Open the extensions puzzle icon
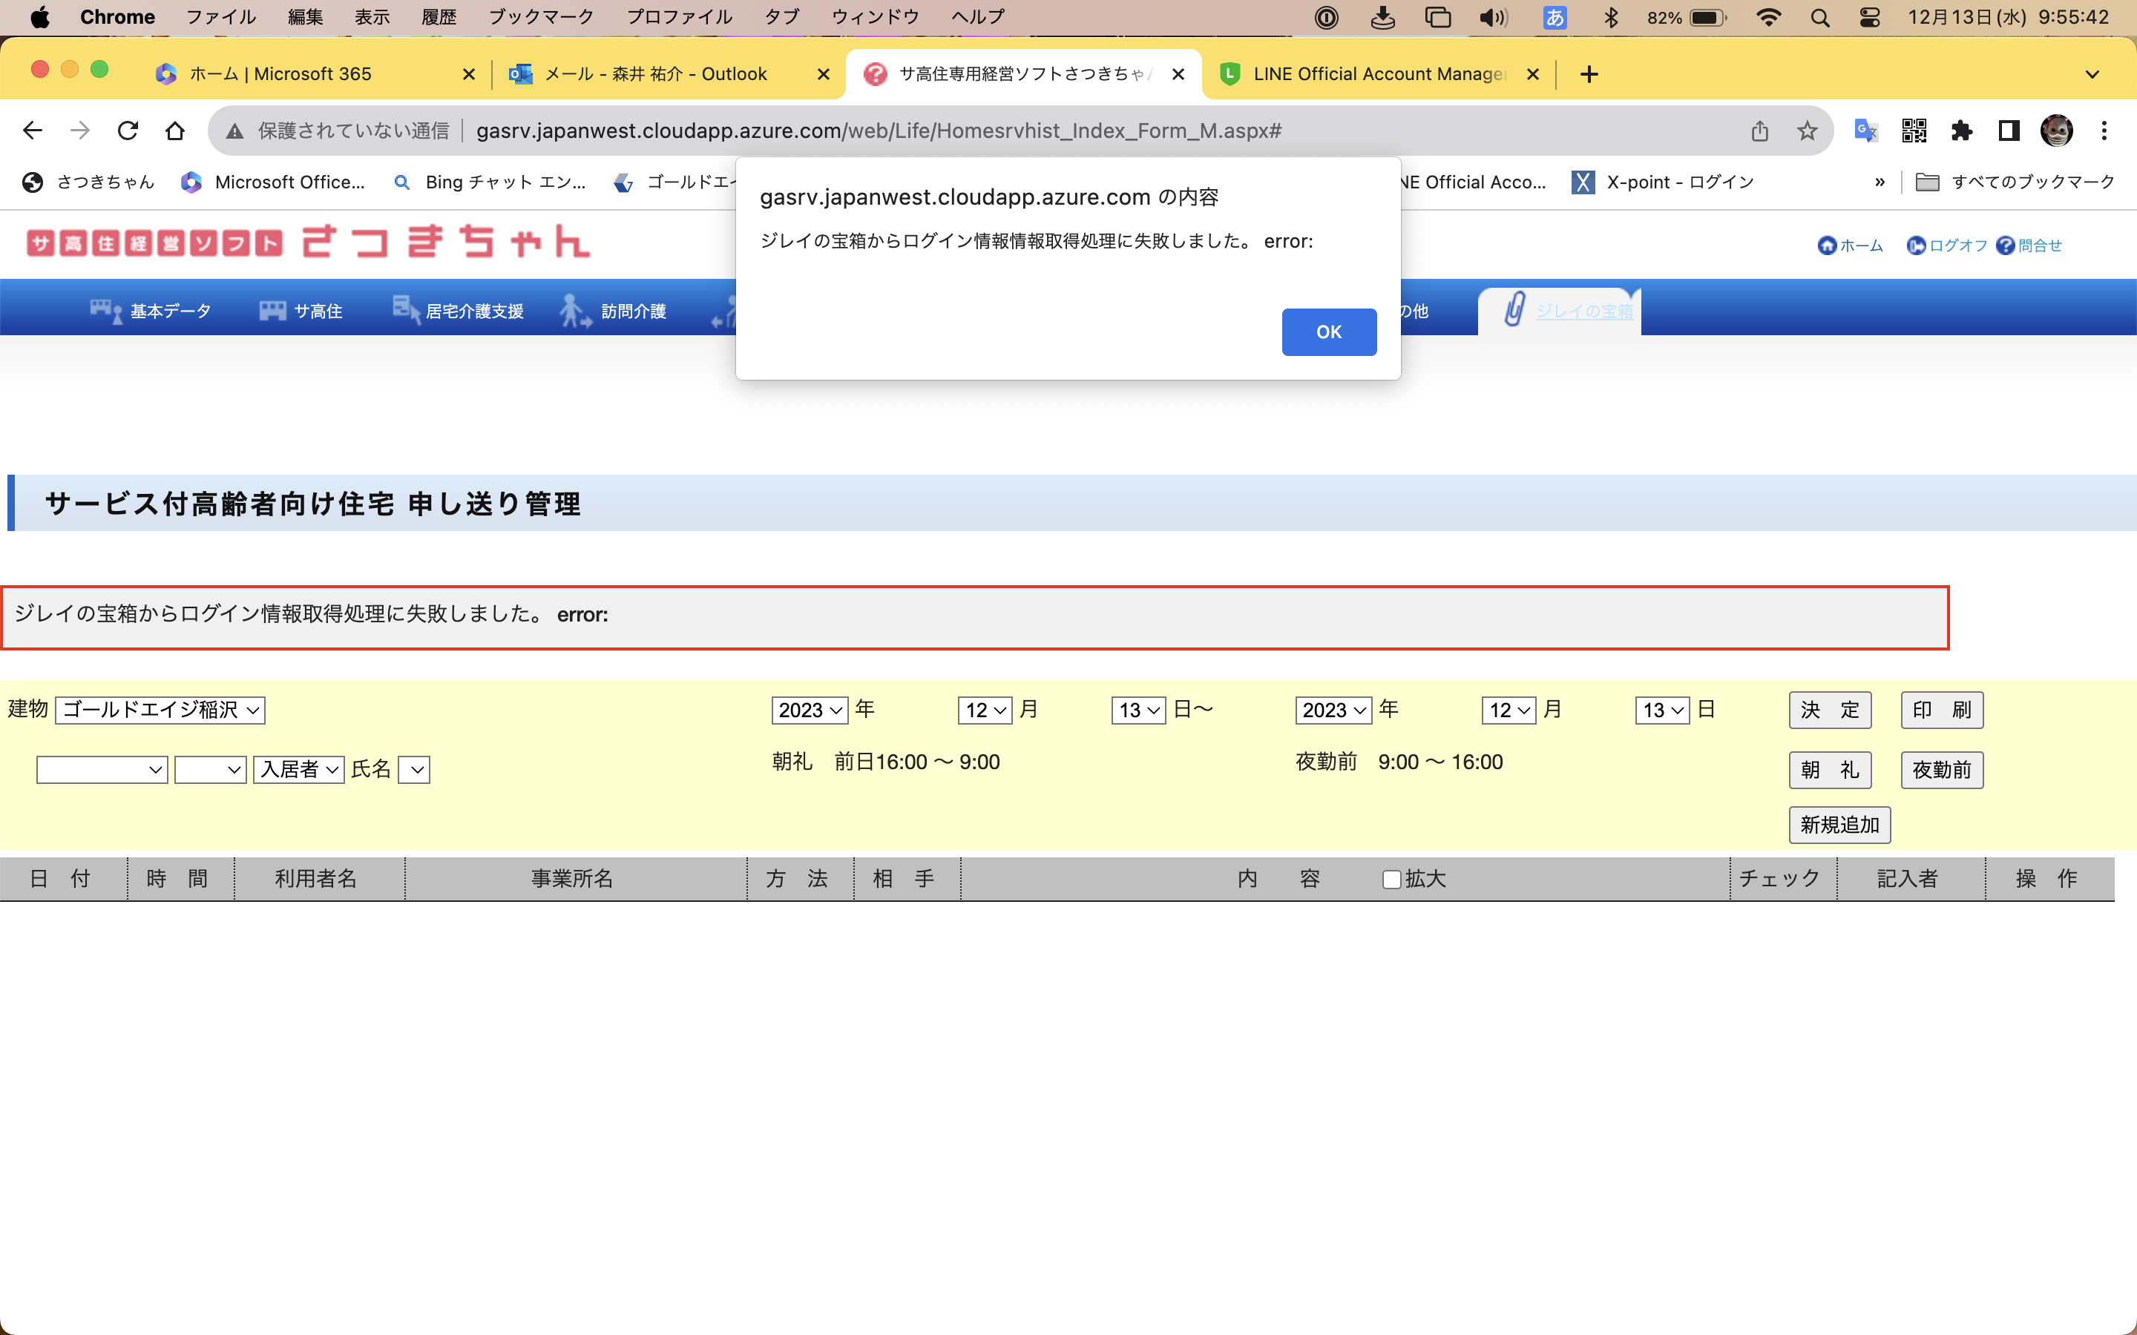The height and width of the screenshot is (1335, 2137). pyautogui.click(x=1961, y=131)
